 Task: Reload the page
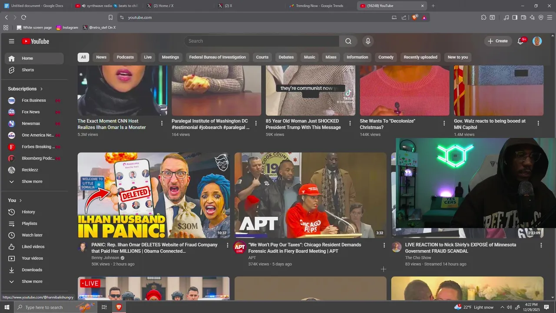tap(23, 17)
